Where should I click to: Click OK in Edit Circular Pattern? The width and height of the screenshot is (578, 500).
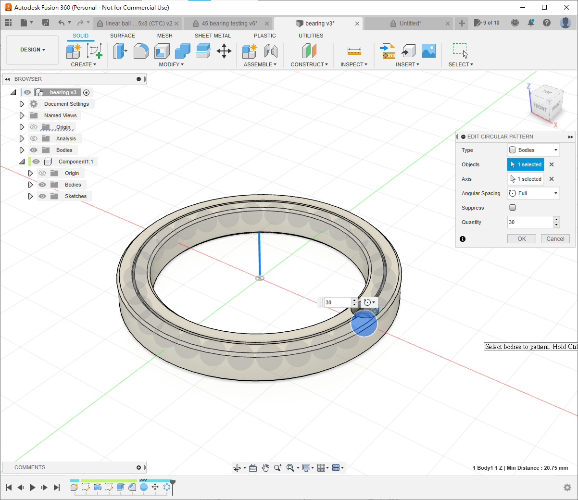521,239
